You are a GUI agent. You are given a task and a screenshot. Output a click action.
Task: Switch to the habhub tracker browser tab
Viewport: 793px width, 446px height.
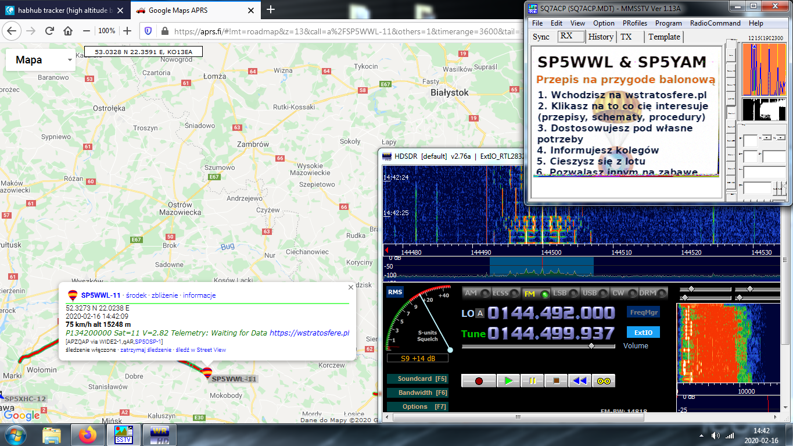tap(64, 10)
